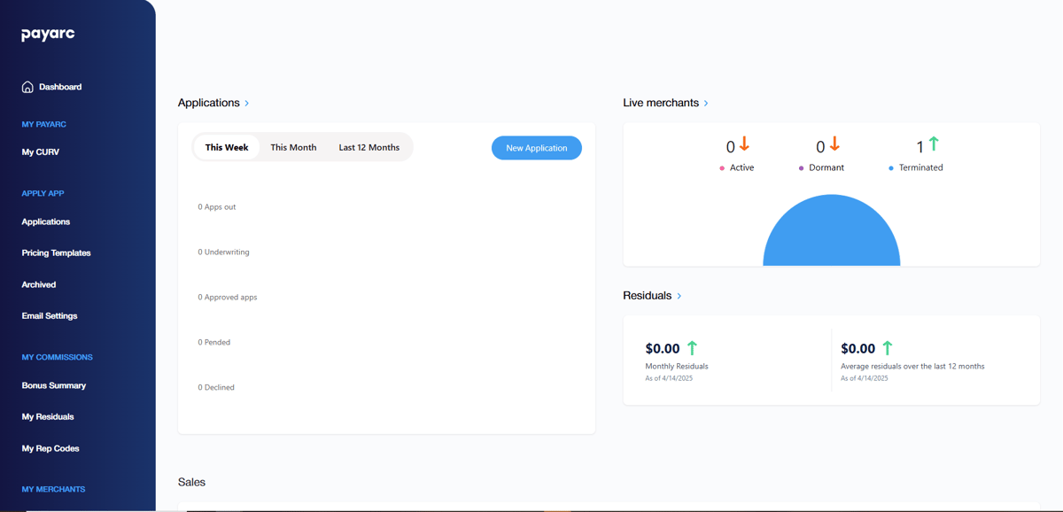Click the orange down arrow beside Dormant count
This screenshot has height=512, width=1063.
click(834, 144)
